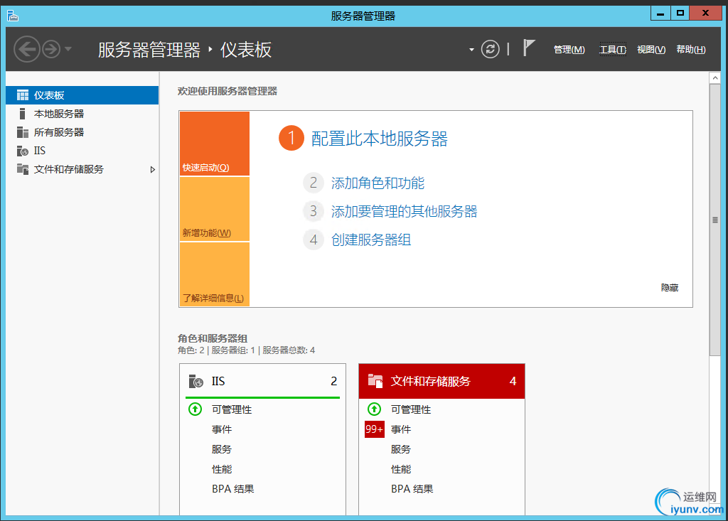Click the back navigation arrow
Screen dimensions: 728x521
[27, 49]
